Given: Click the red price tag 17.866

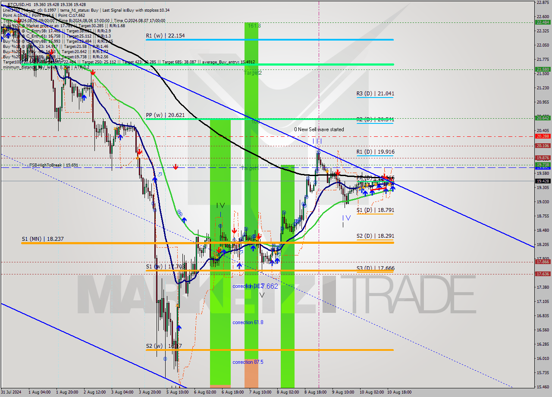Looking at the screenshot, I should (x=543, y=262).
